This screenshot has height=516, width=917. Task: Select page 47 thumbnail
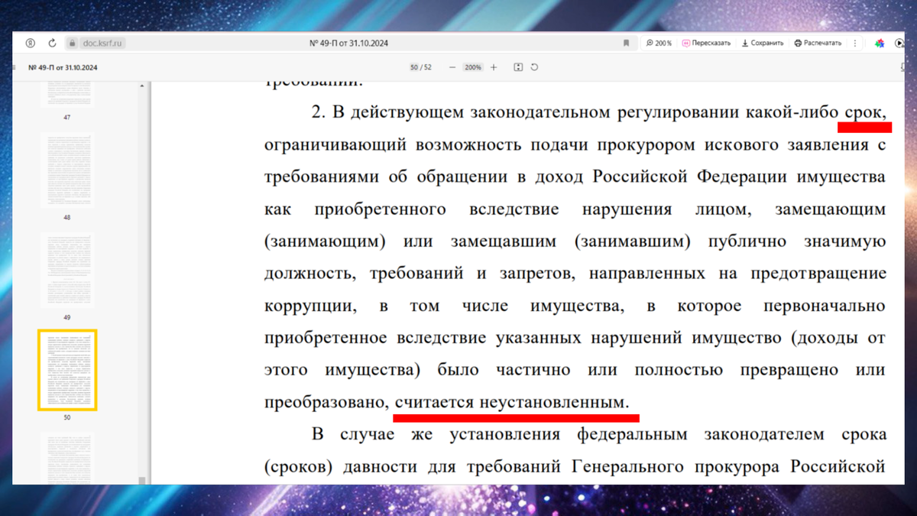click(67, 94)
